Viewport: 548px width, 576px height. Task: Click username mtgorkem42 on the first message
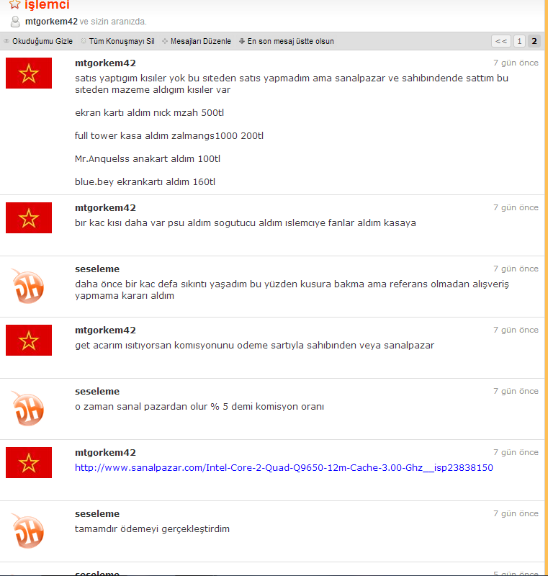tap(105, 63)
